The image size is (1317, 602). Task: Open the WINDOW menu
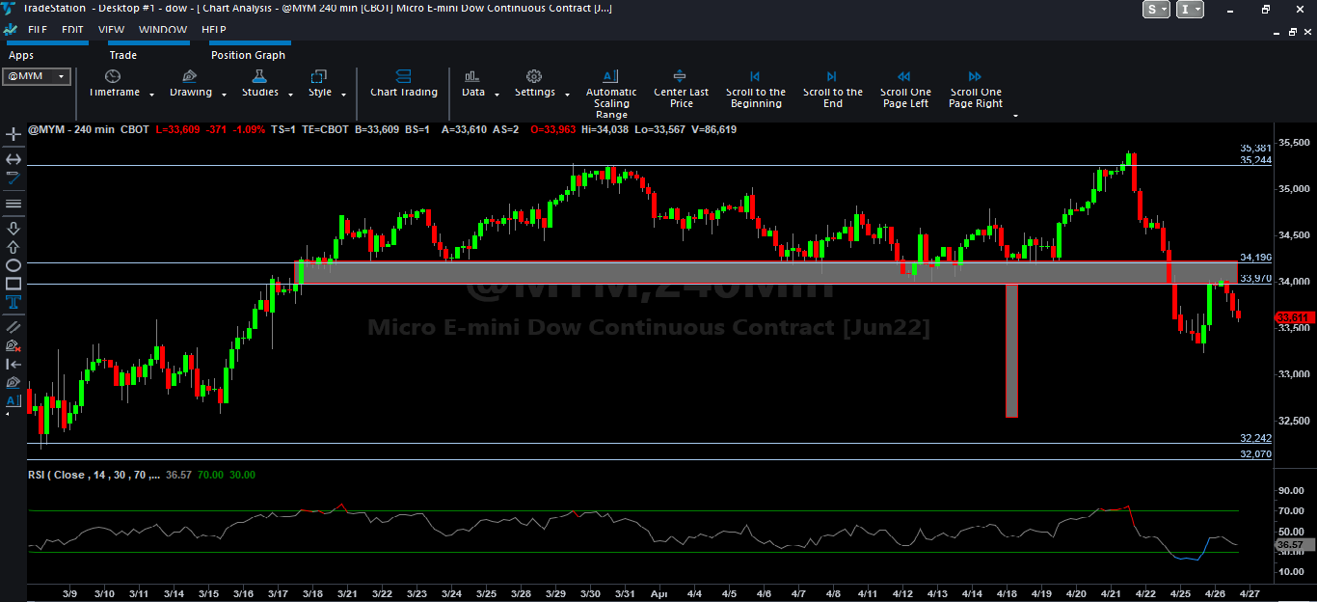(x=162, y=30)
